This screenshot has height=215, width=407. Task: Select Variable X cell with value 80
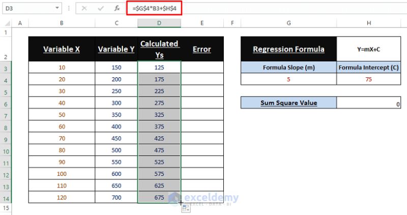pyautogui.click(x=62, y=150)
